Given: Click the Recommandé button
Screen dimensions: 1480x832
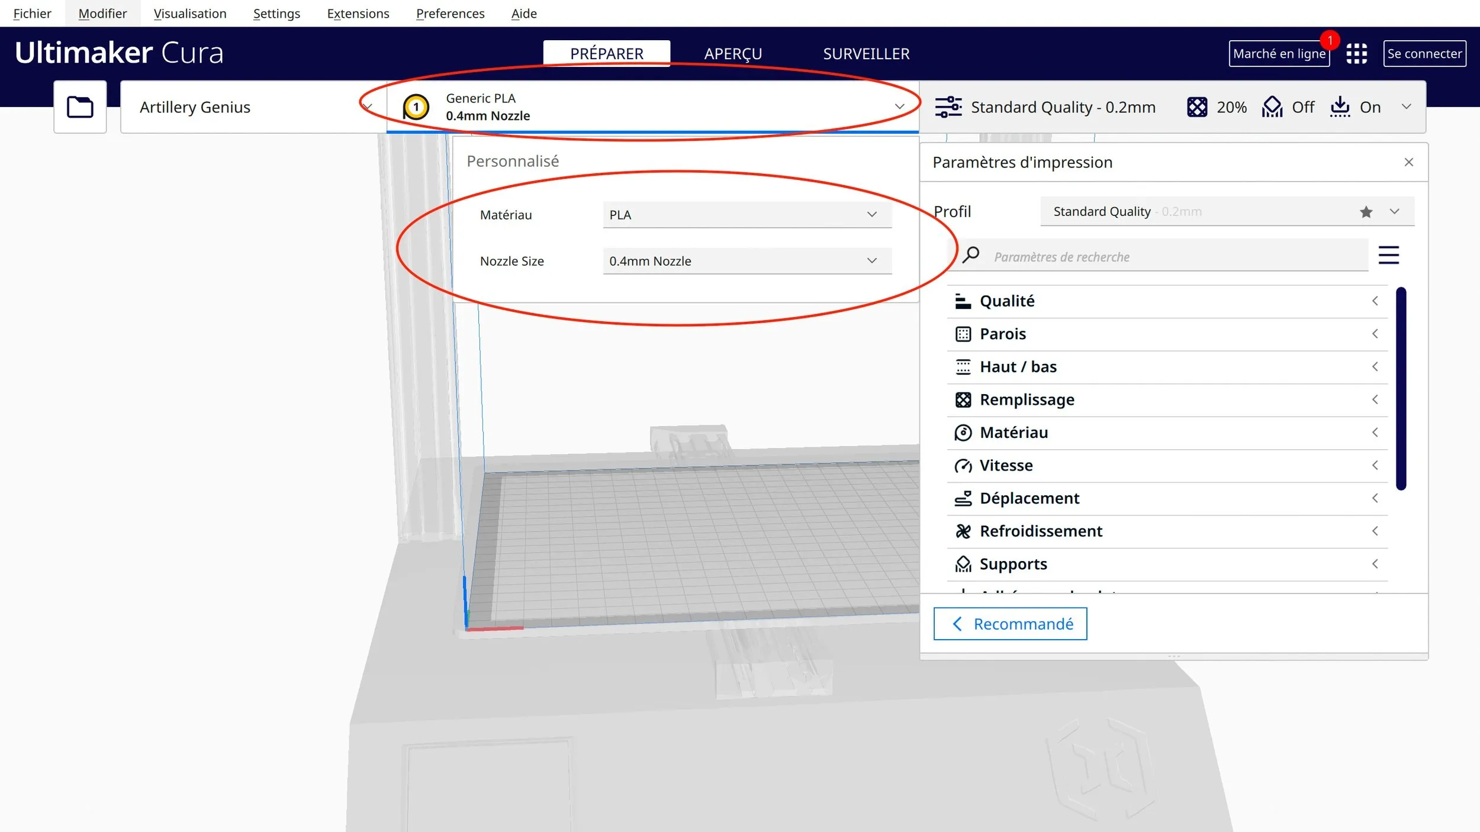Looking at the screenshot, I should click(x=1010, y=624).
